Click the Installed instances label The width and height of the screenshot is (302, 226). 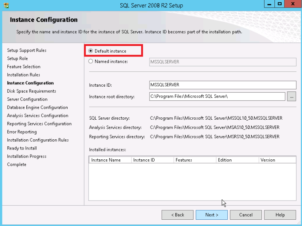tap(107, 149)
